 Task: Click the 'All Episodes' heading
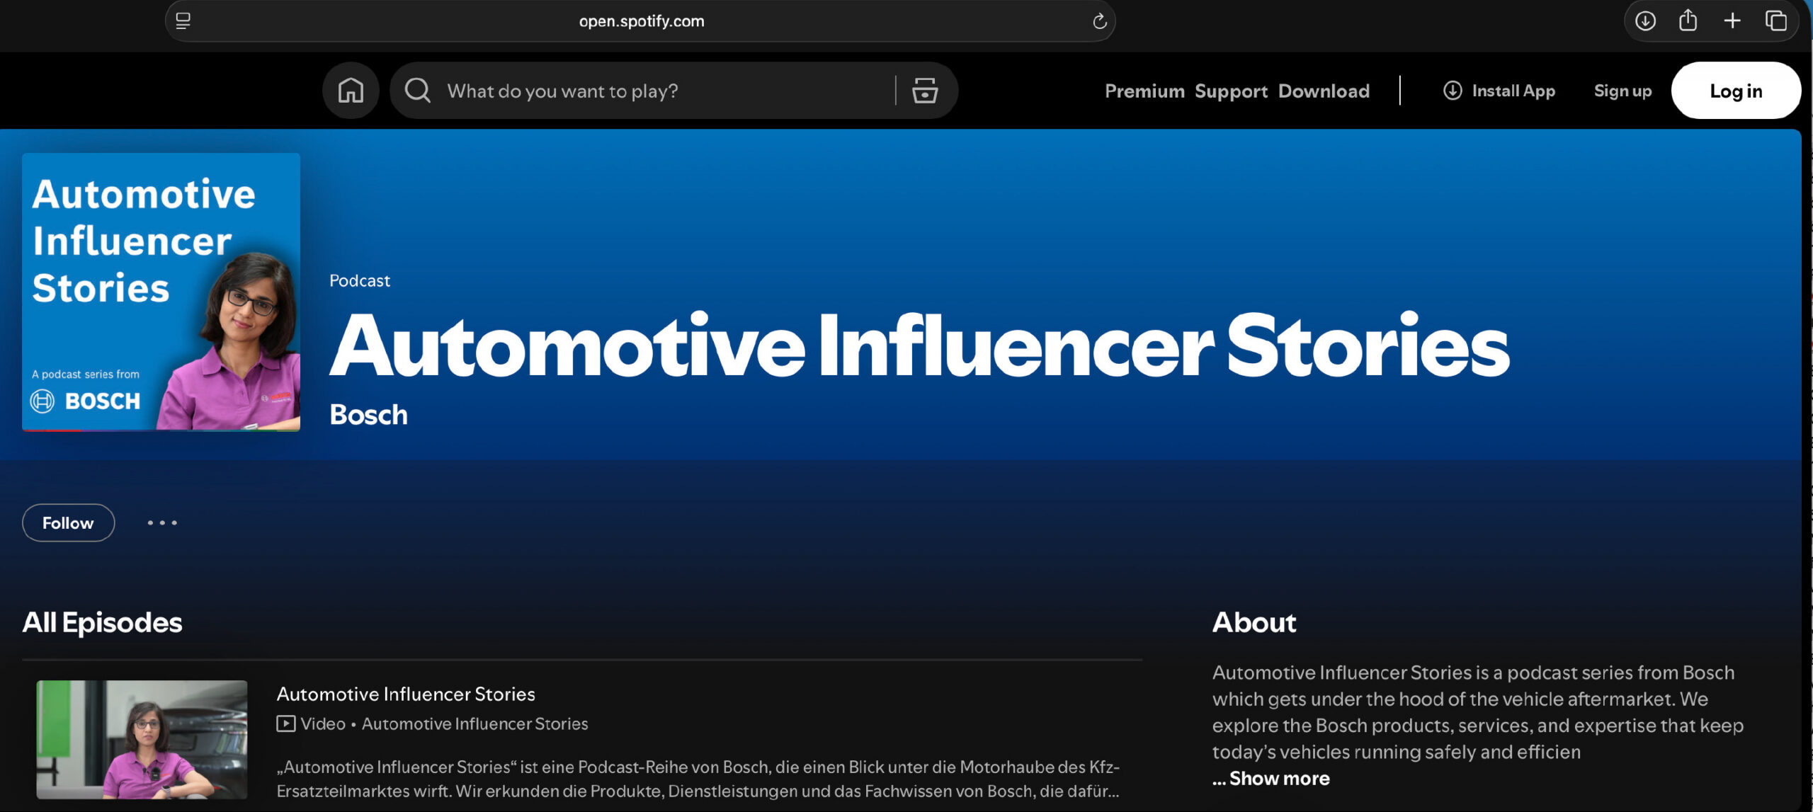coord(102,623)
